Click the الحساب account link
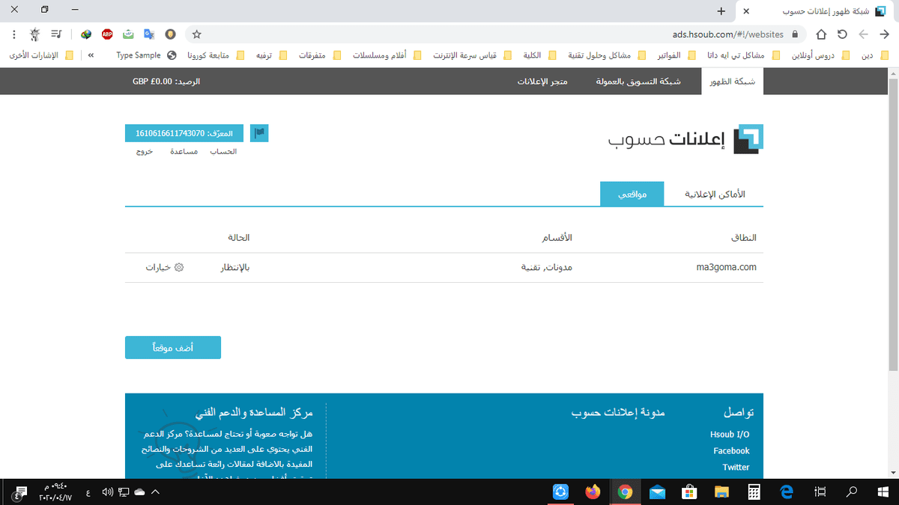Image resolution: width=899 pixels, height=505 pixels. pyautogui.click(x=223, y=151)
